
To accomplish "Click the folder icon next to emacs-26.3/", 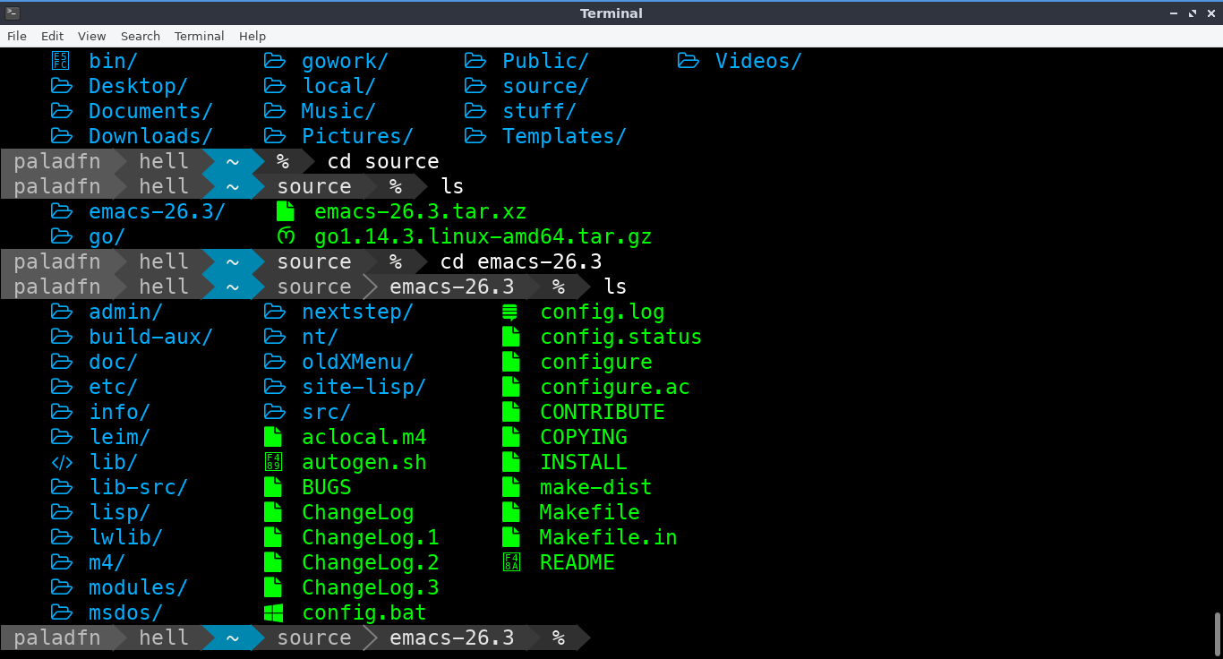I will (x=62, y=211).
